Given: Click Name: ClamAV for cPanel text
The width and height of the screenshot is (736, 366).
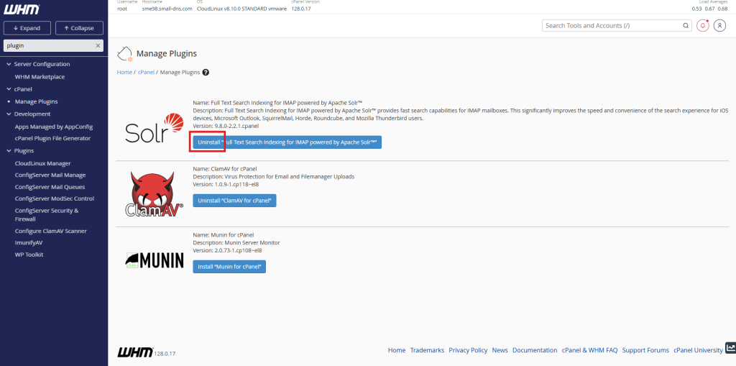Looking at the screenshot, I should coord(225,169).
